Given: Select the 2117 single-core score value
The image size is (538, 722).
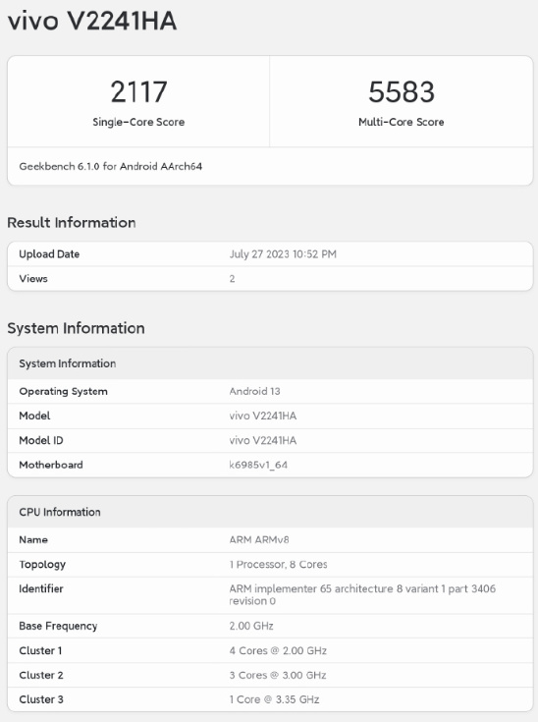Looking at the screenshot, I should [x=138, y=92].
